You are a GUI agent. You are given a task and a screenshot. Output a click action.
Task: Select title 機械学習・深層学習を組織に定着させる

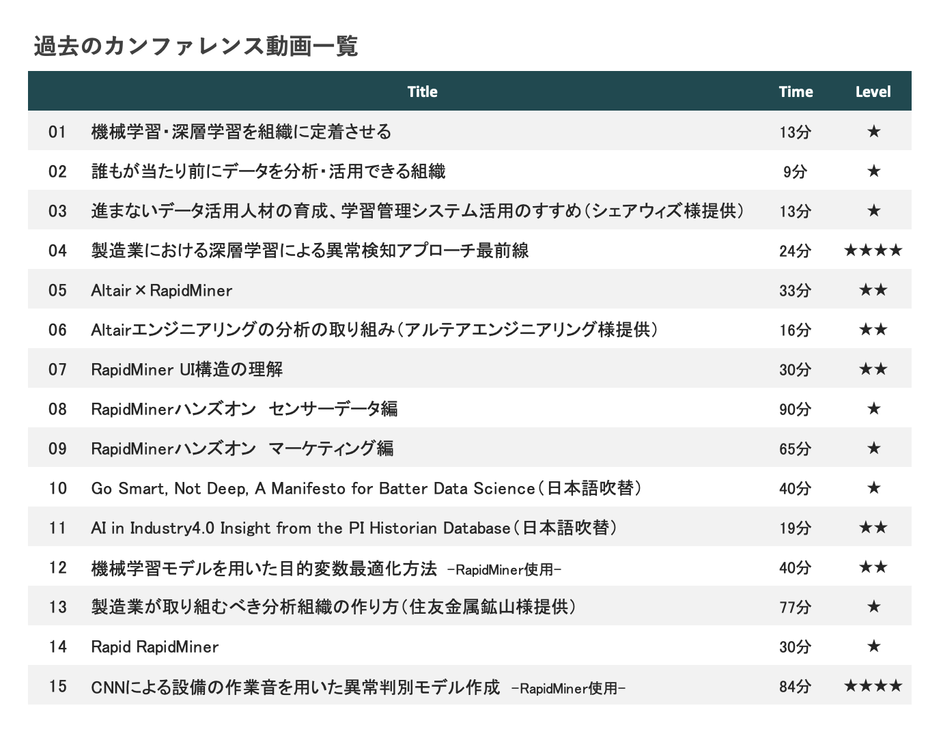(x=241, y=131)
